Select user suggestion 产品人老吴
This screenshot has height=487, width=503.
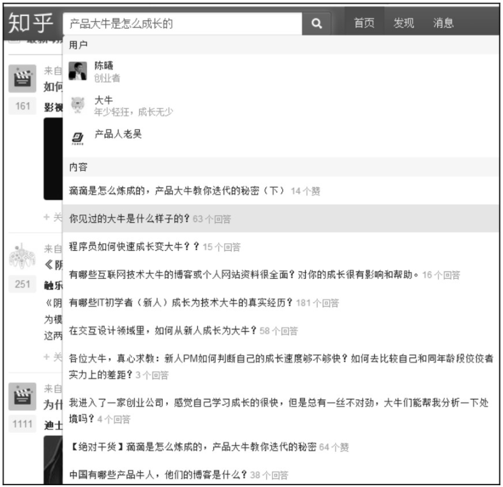(281, 139)
